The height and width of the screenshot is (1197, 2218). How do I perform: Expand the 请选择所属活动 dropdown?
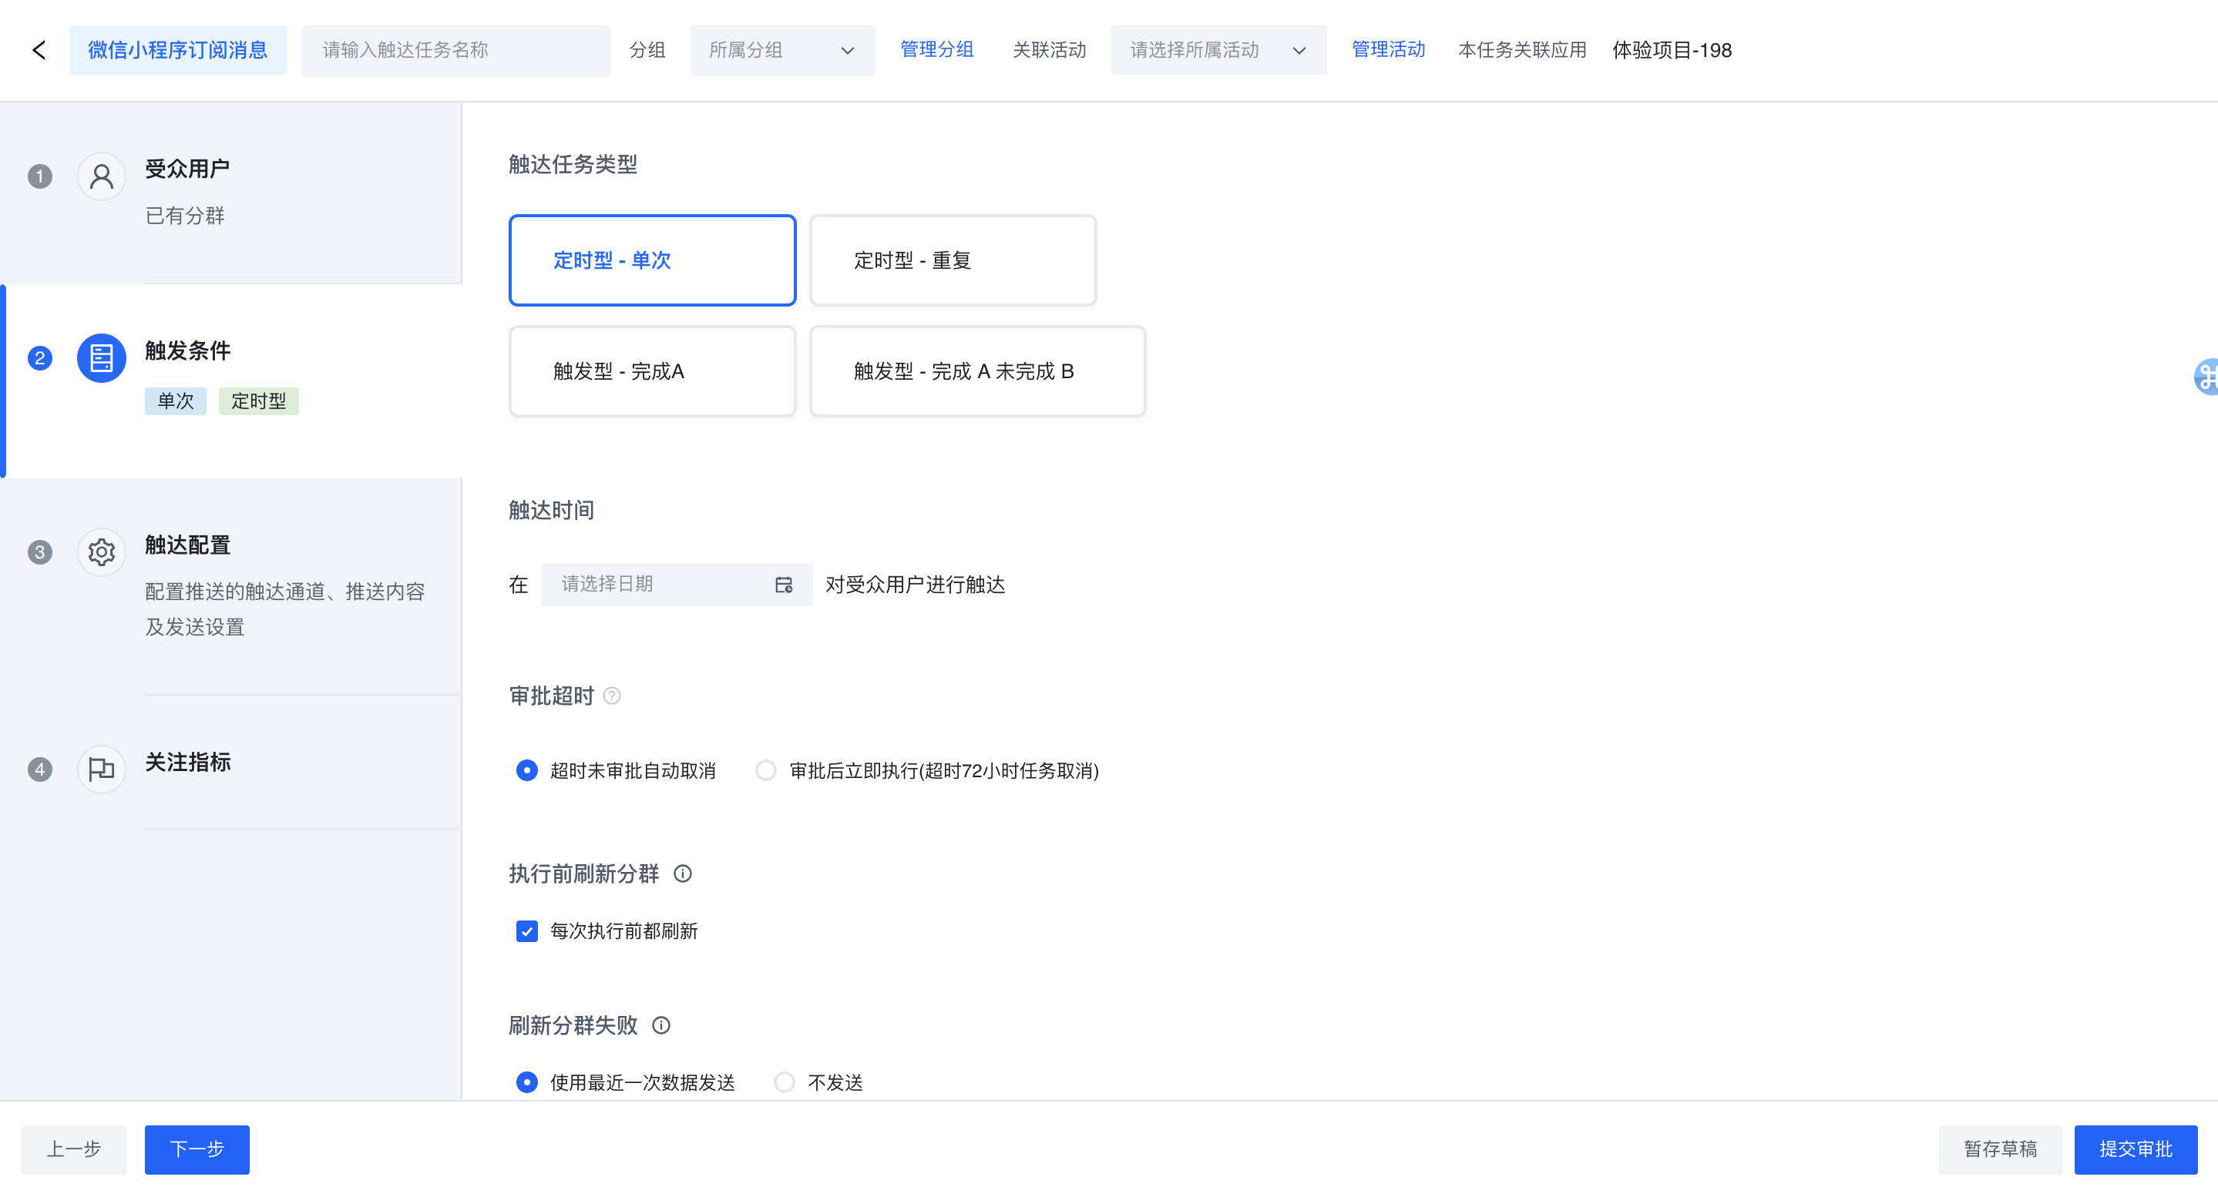click(x=1218, y=51)
